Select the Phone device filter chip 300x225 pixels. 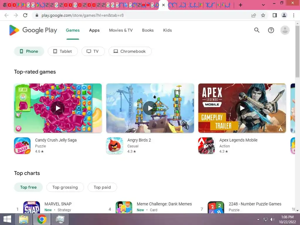(x=29, y=51)
